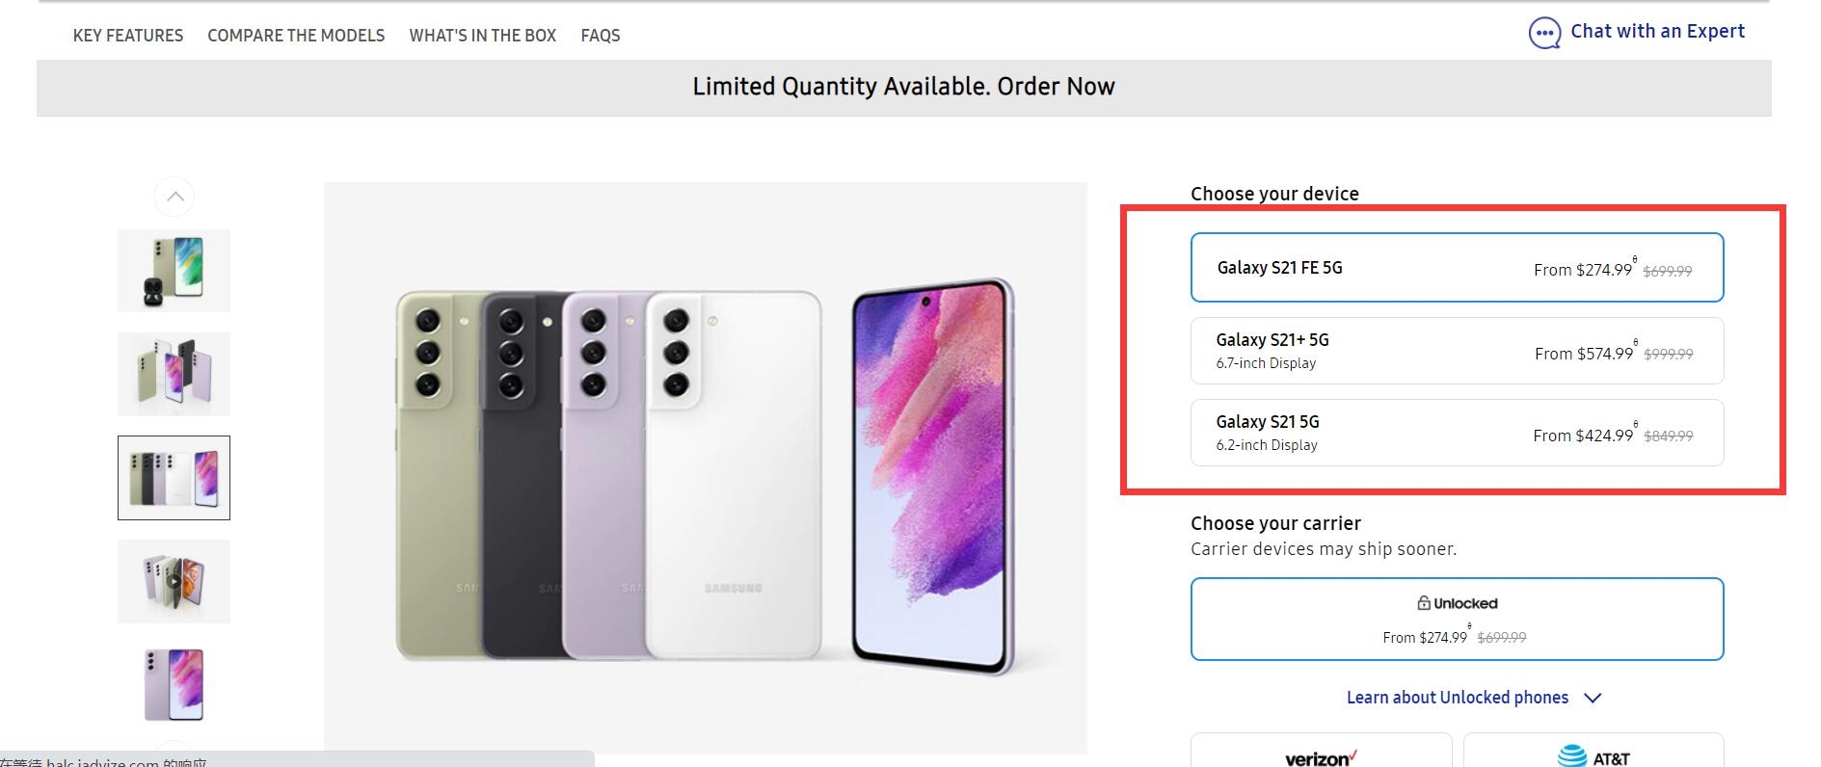The image size is (1821, 767).
Task: Click the Verizon carrier logo
Action: (x=1321, y=758)
